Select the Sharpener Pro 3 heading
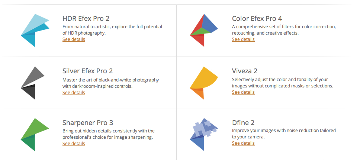Image resolution: width=357 pixels, height=160 pixels. [88, 123]
